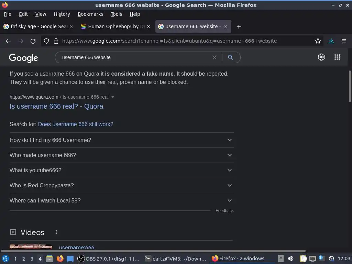Open the update notifier tray icon
This screenshot has height=264, width=352.
point(331,258)
